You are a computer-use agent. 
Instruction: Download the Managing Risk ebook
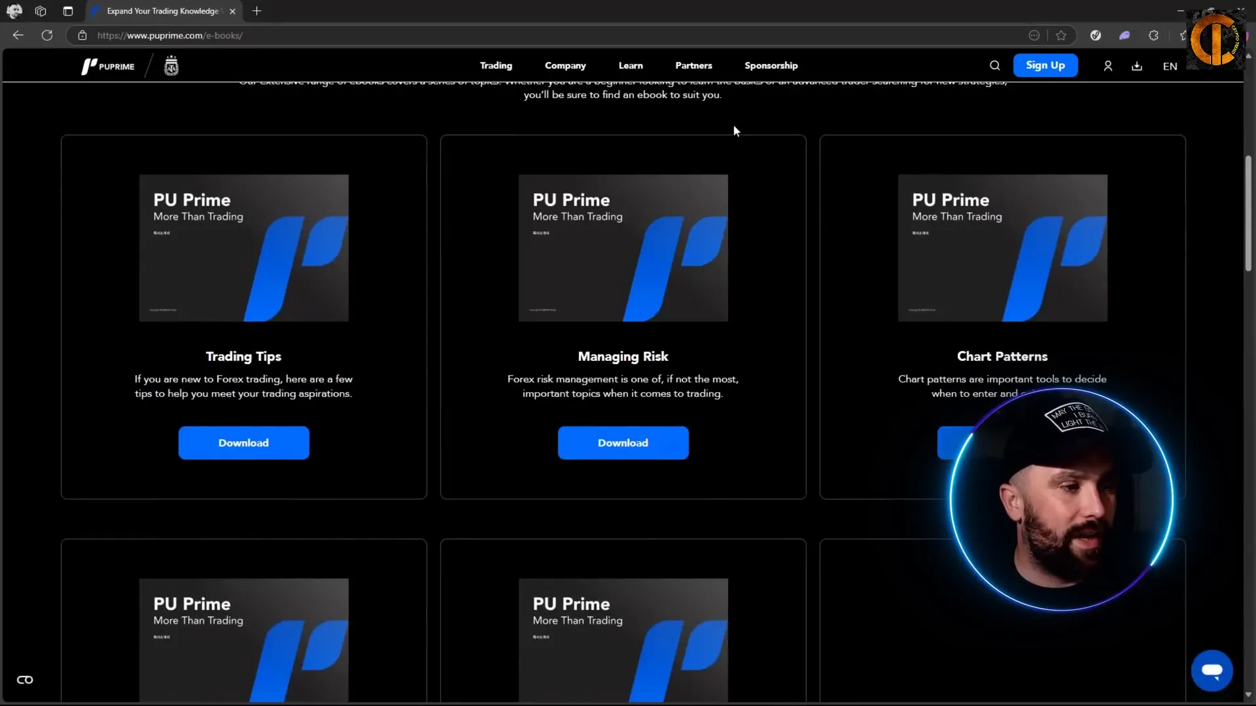(623, 443)
